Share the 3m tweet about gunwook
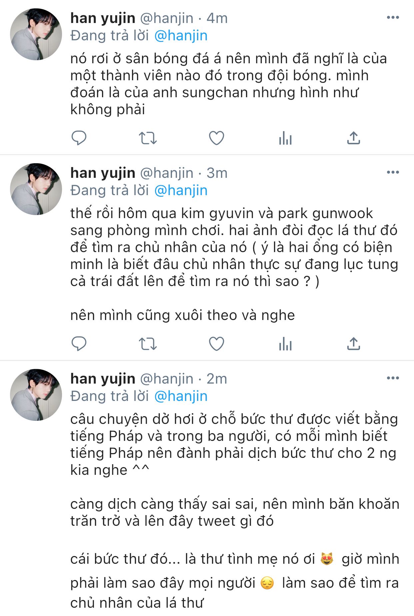Viewport: 414px width, 616px height. [354, 344]
